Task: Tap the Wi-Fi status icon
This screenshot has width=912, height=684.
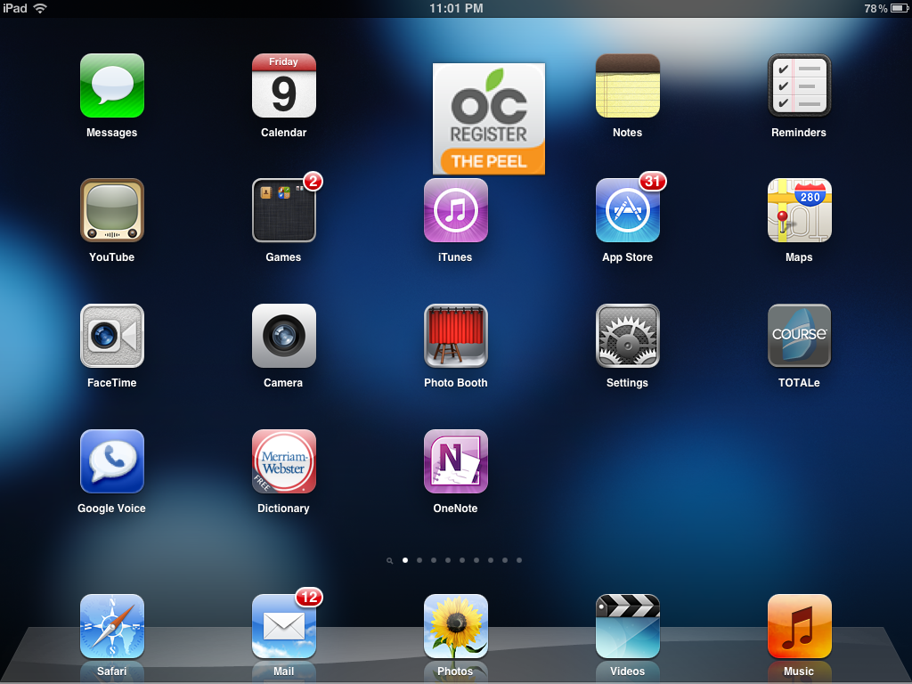Action: tap(39, 8)
